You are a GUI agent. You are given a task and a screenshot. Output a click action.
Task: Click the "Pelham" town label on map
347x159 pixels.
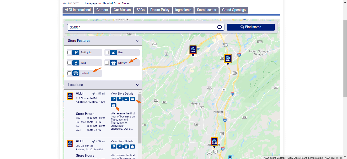tap(218, 112)
